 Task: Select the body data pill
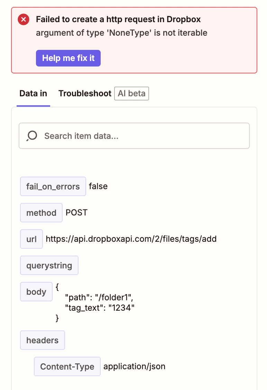coord(36,292)
